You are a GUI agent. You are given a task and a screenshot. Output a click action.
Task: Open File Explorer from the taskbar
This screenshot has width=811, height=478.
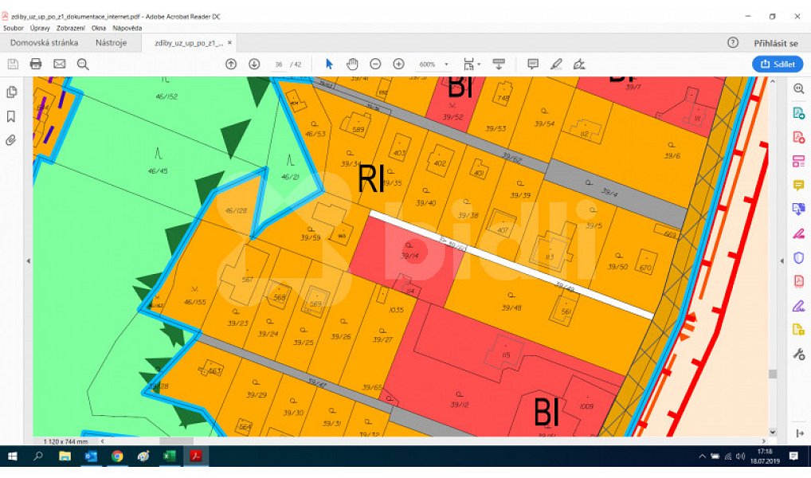65,456
